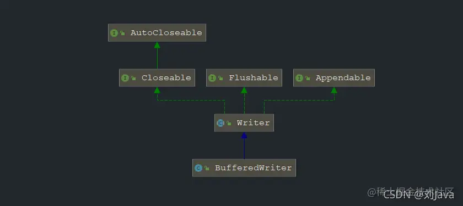Click the interface icon on Flushable node

(x=212, y=78)
